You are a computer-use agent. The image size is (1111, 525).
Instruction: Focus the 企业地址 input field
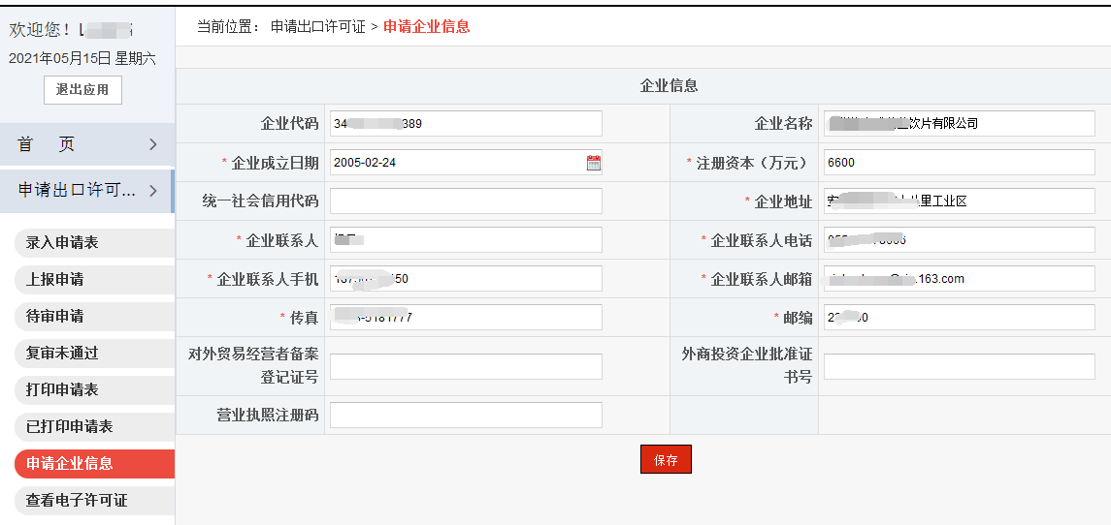click(x=960, y=201)
